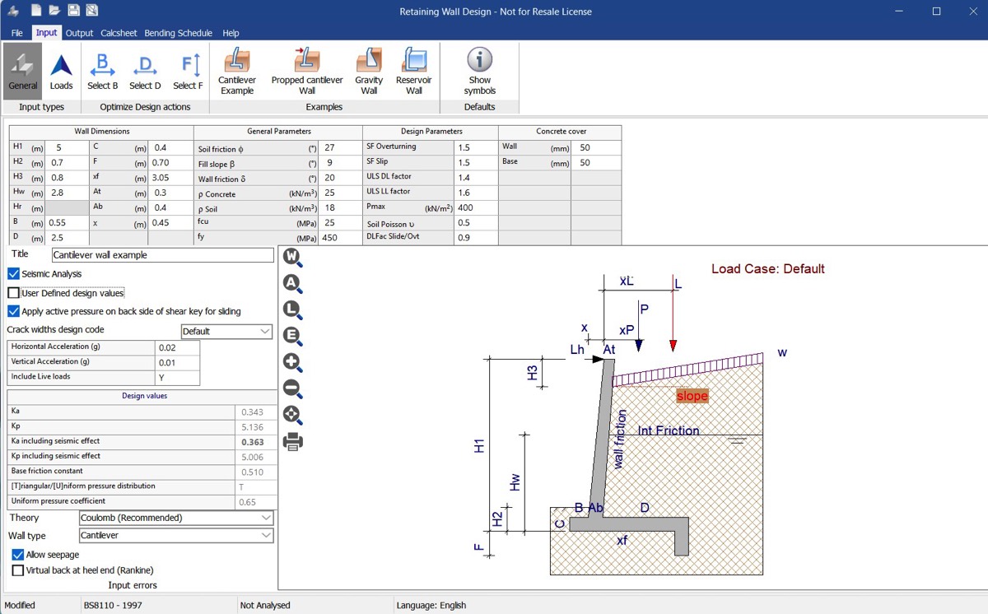Disable the Seismic Analysis checkbox

click(x=14, y=274)
